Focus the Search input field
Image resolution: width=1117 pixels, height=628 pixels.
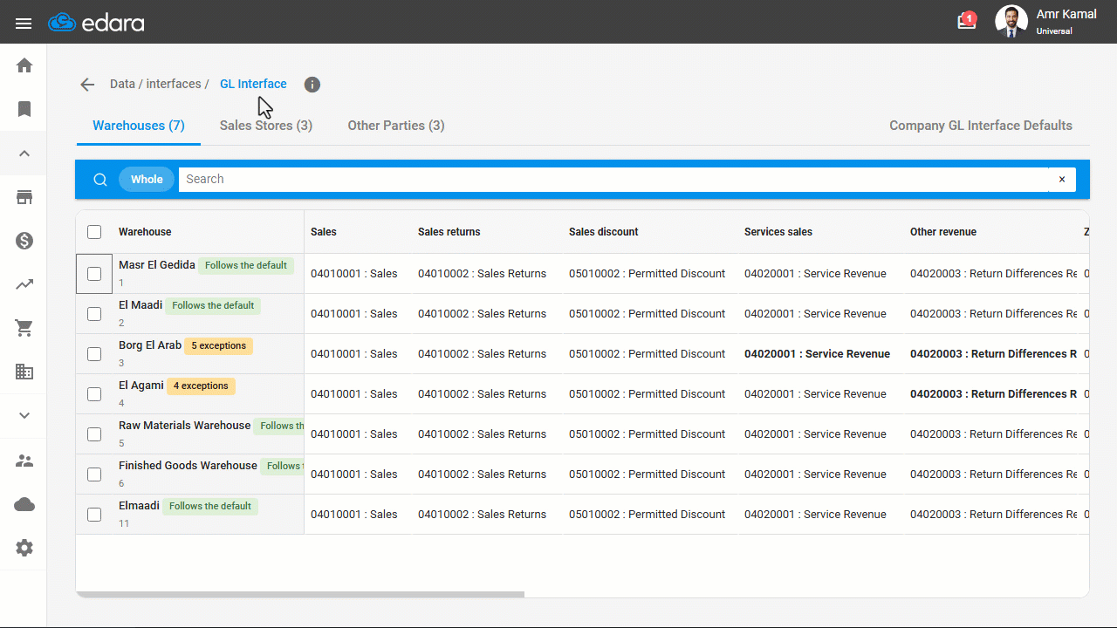point(613,180)
